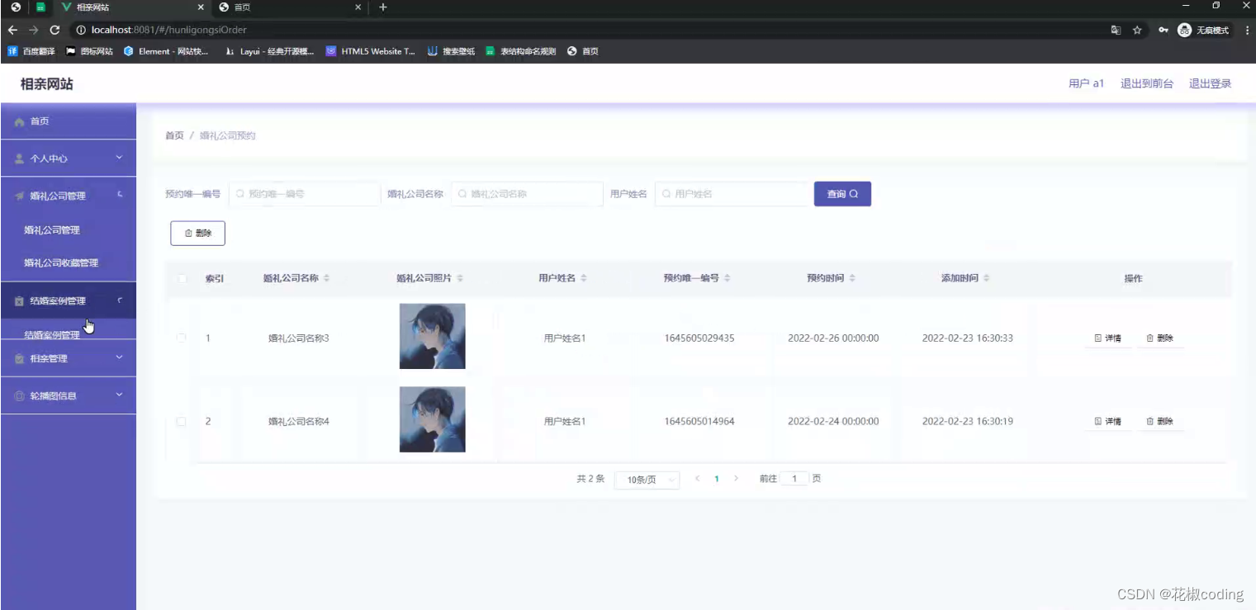Open the 10条/页 page size dropdown

(x=647, y=479)
